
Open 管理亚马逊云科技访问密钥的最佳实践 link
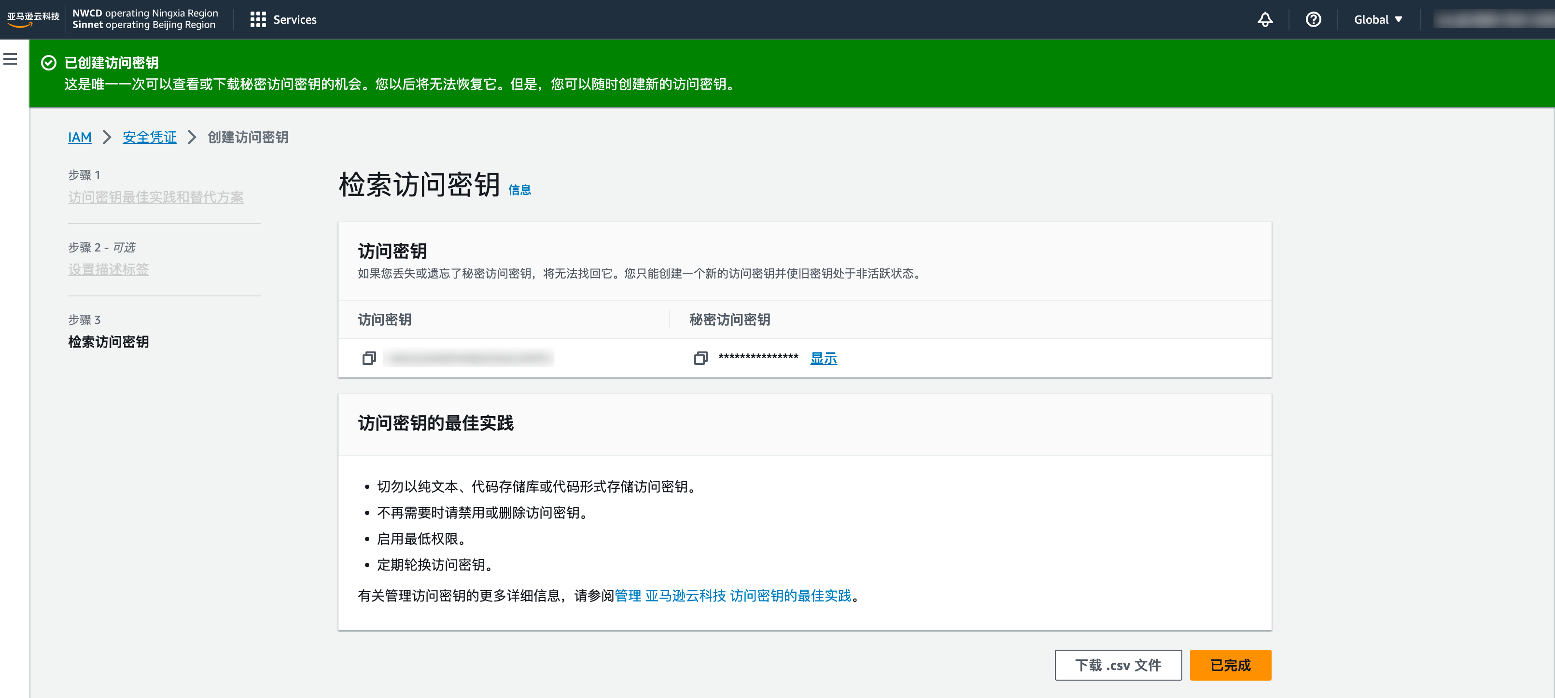[732, 595]
